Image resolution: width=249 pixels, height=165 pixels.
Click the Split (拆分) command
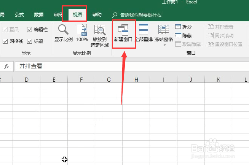pos(183,27)
